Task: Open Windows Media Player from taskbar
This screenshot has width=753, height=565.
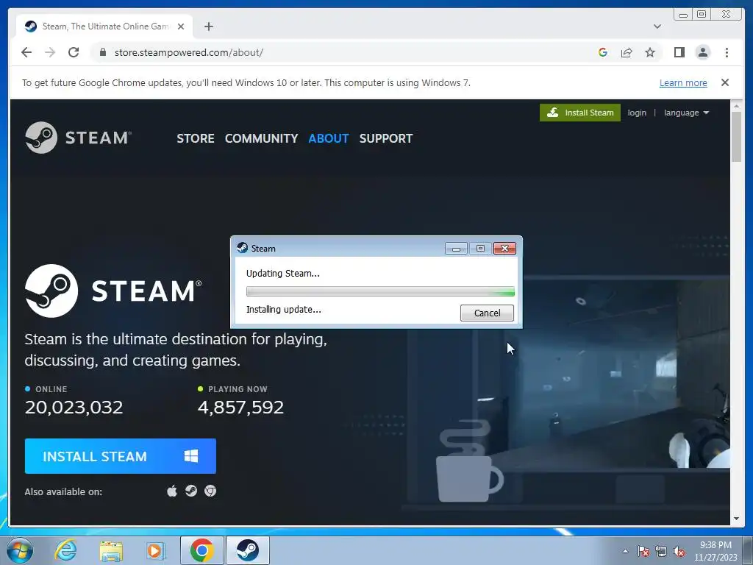Action: coord(156,550)
